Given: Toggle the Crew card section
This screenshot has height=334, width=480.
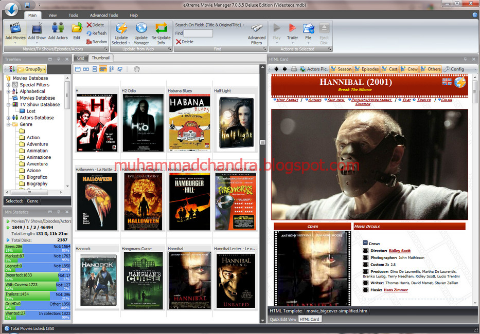Looking at the screenshot, I should 409,69.
